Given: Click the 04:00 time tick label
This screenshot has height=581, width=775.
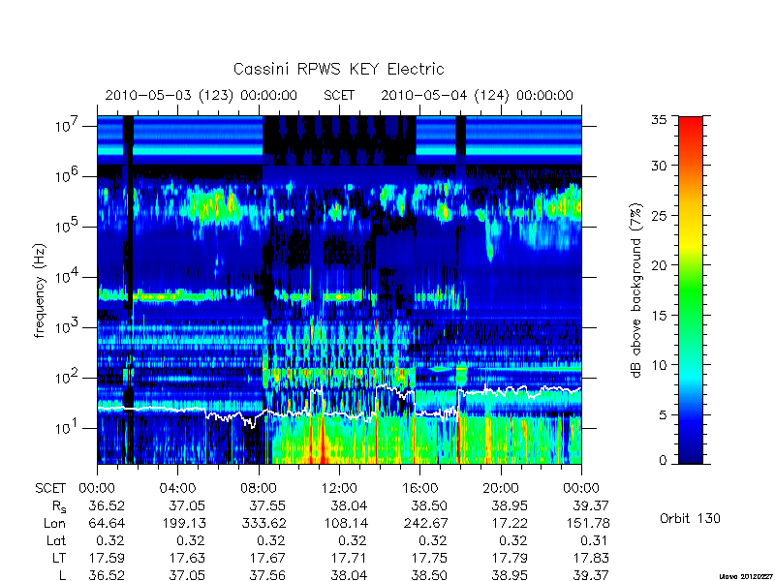Looking at the screenshot, I should (x=177, y=489).
